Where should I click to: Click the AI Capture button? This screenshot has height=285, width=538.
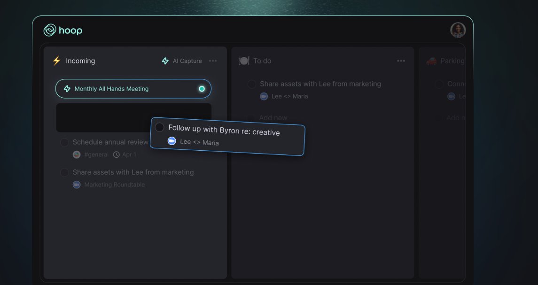tap(182, 61)
